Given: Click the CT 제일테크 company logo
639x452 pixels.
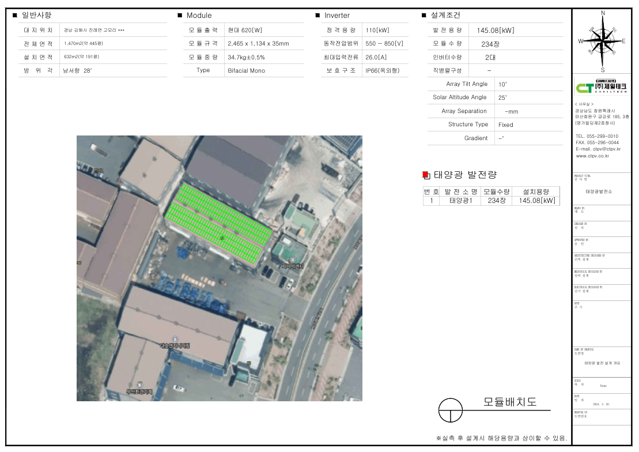Looking at the screenshot, I should coord(602,87).
